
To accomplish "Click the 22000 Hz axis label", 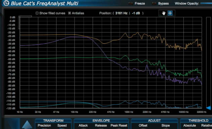I will point(202,112).
